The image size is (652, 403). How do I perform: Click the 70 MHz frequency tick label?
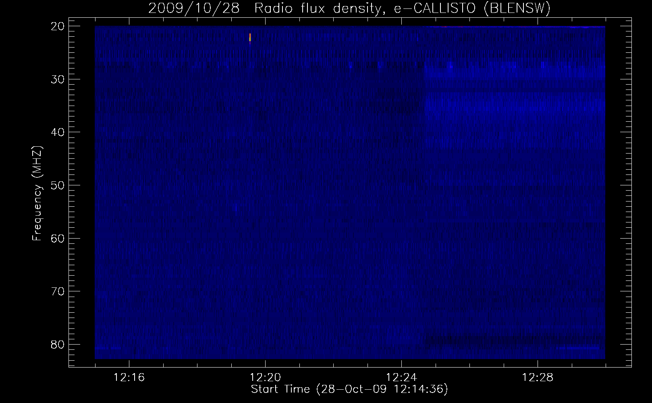click(57, 291)
